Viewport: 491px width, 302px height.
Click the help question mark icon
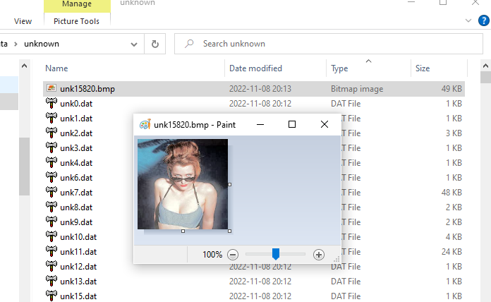click(483, 21)
